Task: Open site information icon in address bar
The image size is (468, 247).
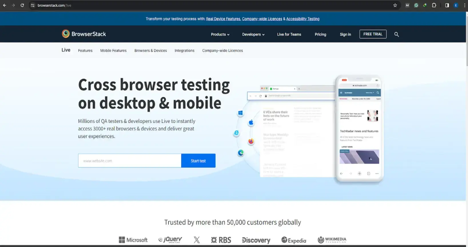Action: [x=33, y=5]
